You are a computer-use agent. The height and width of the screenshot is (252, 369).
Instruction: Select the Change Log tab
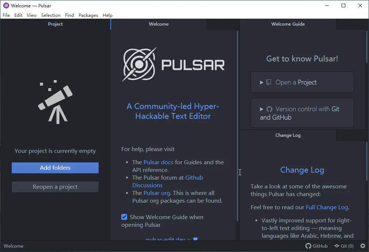(x=288, y=135)
